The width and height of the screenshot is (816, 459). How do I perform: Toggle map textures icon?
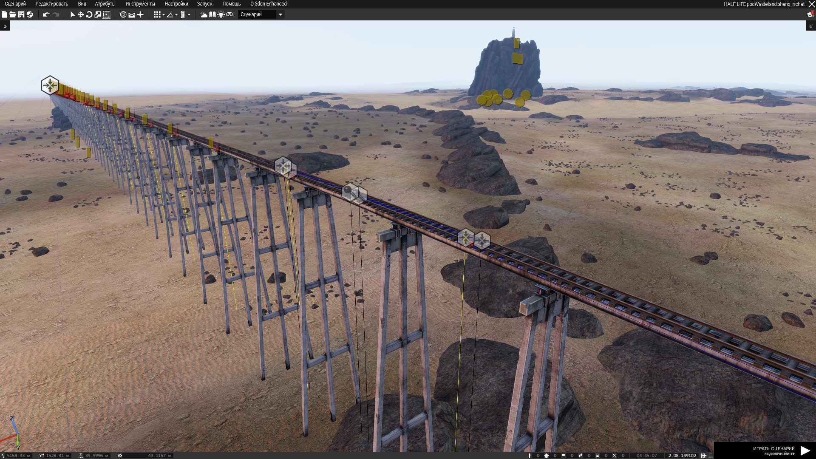(x=212, y=14)
